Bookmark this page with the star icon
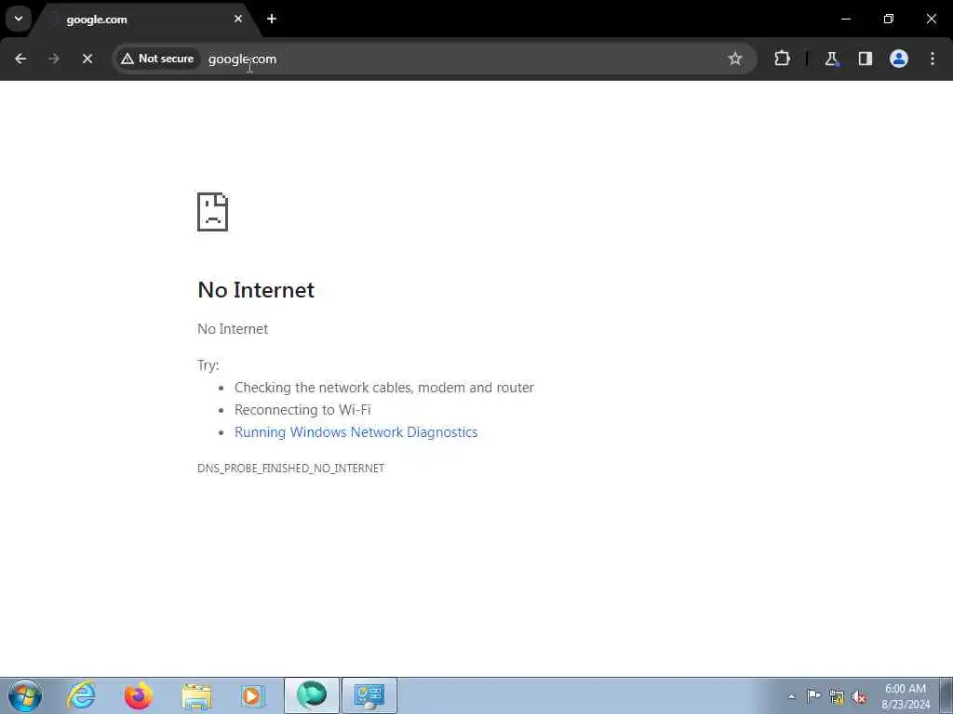 pyautogui.click(x=735, y=59)
